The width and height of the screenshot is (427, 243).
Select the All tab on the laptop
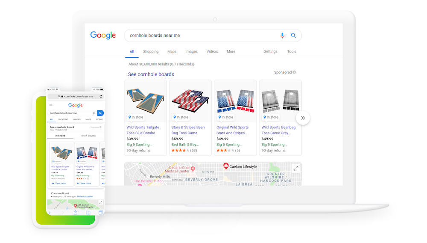click(132, 51)
